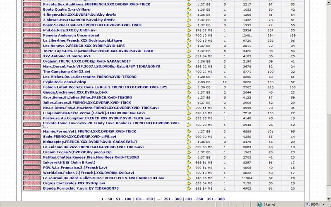Click the download icon for Pamela Anderson Uncensored
The height and width of the screenshot is (207, 331).
pos(189,35)
